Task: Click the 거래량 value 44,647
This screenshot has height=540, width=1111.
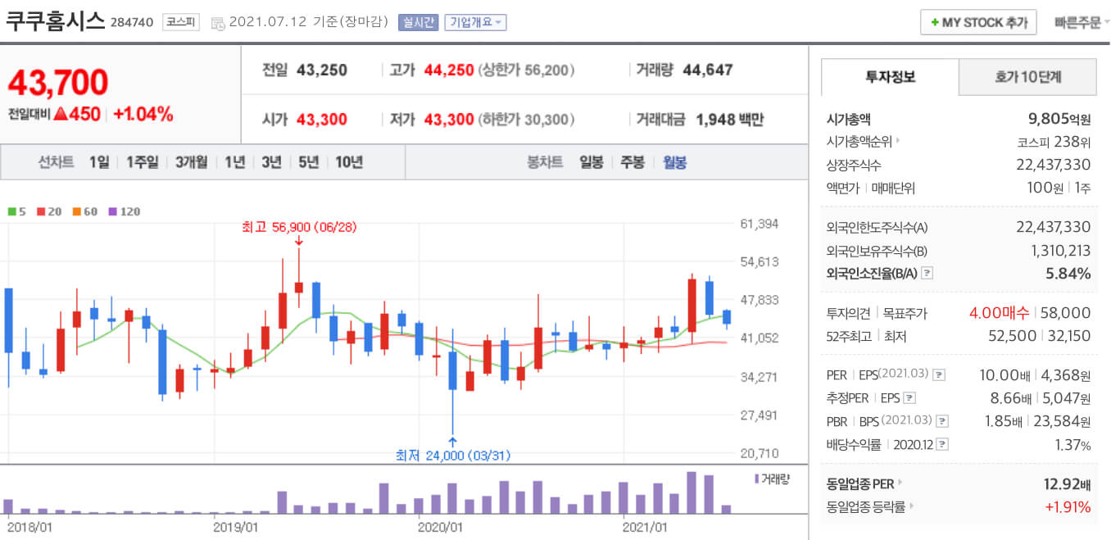Action: [x=708, y=70]
